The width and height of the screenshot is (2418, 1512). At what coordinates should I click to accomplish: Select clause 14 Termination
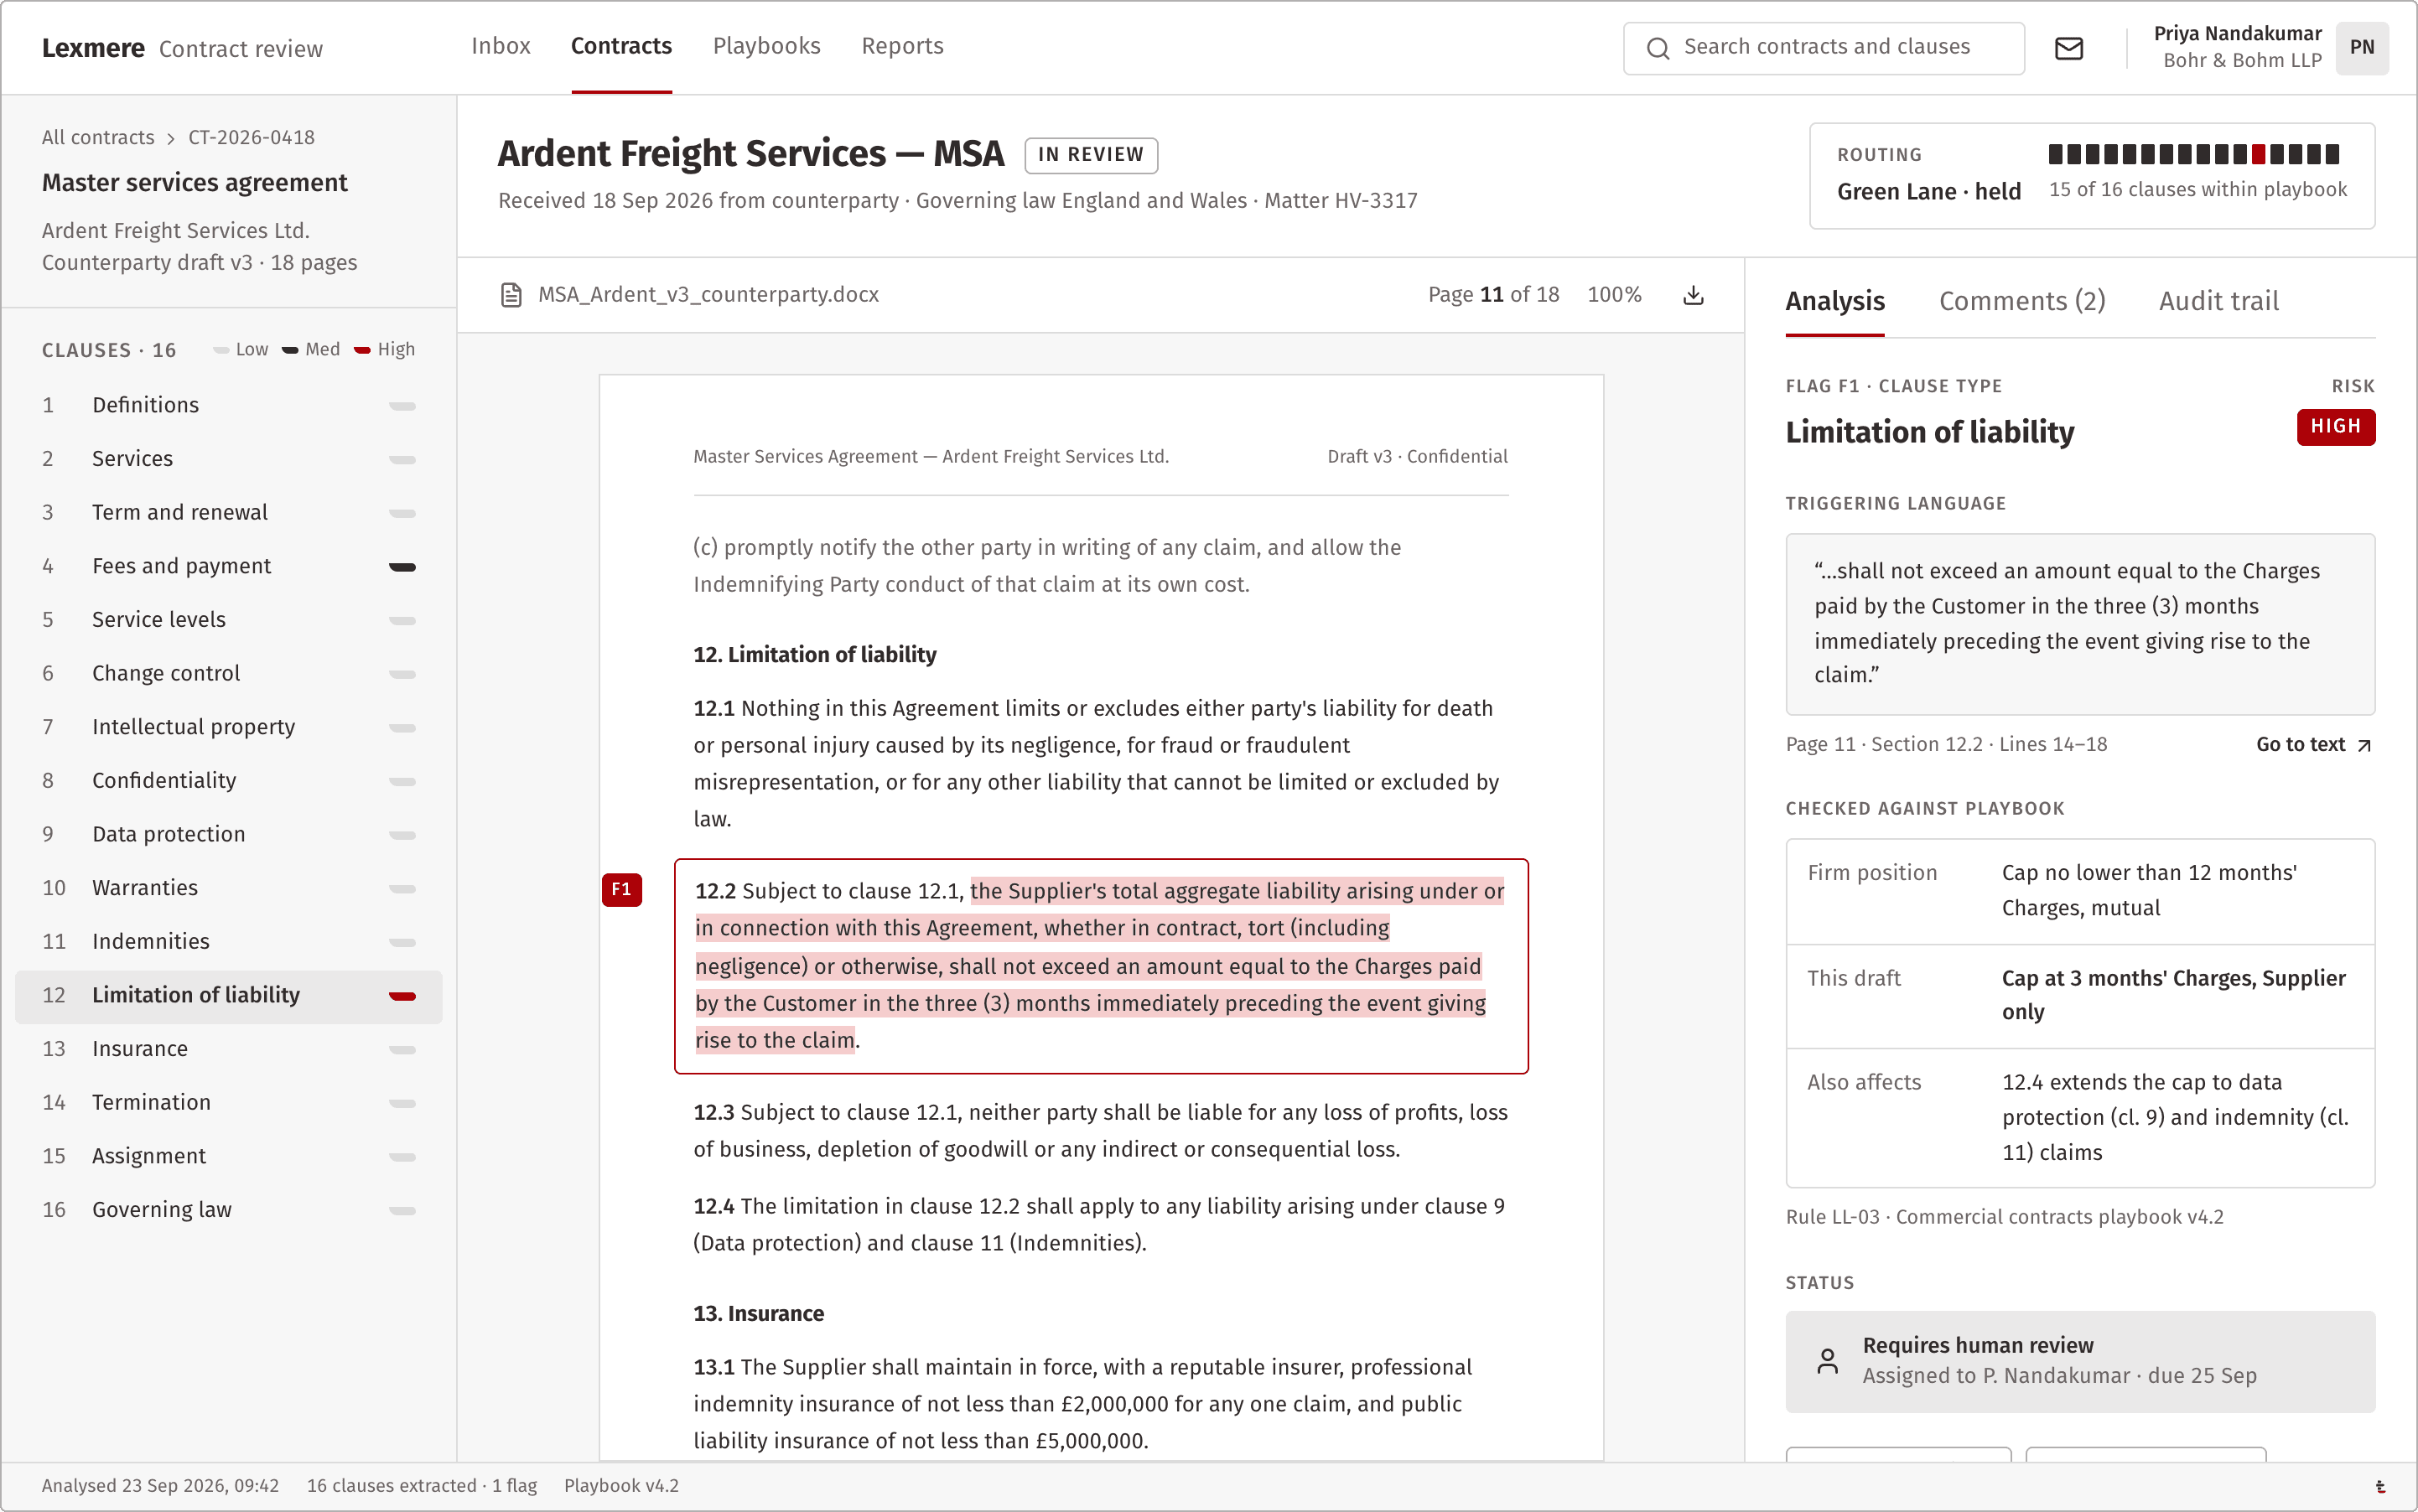point(229,1103)
